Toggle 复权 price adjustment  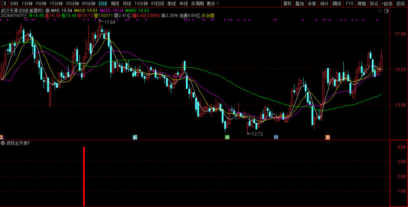click(287, 4)
